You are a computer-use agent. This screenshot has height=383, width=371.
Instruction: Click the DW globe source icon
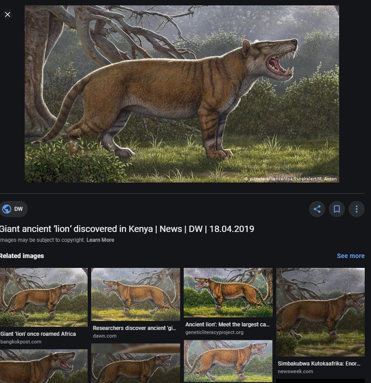point(7,209)
